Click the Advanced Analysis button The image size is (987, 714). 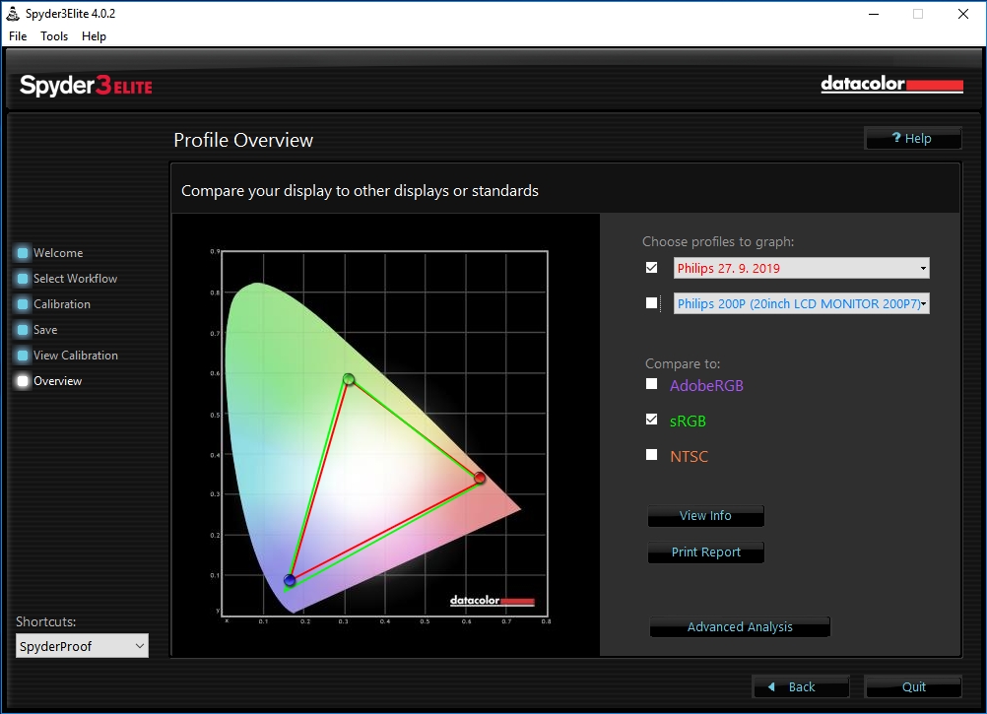pos(740,627)
